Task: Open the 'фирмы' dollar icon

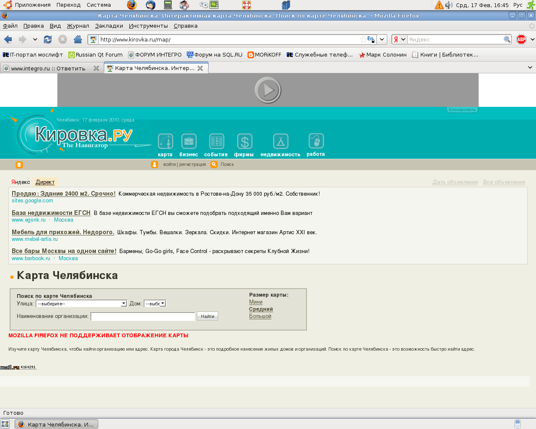Action: coord(245,142)
